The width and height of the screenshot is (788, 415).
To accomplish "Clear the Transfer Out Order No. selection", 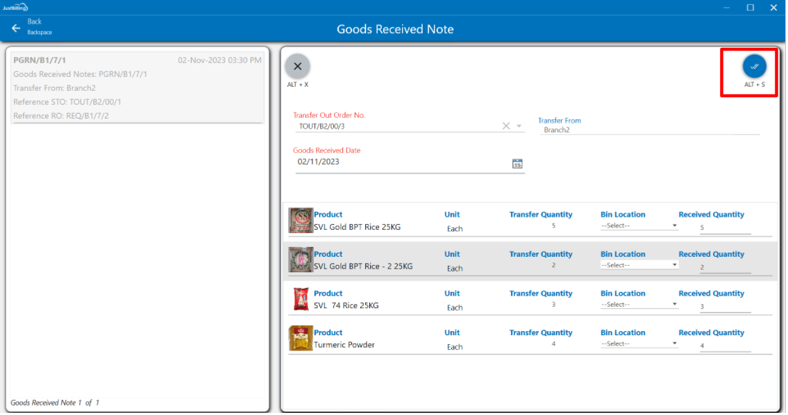I will pyautogui.click(x=506, y=126).
